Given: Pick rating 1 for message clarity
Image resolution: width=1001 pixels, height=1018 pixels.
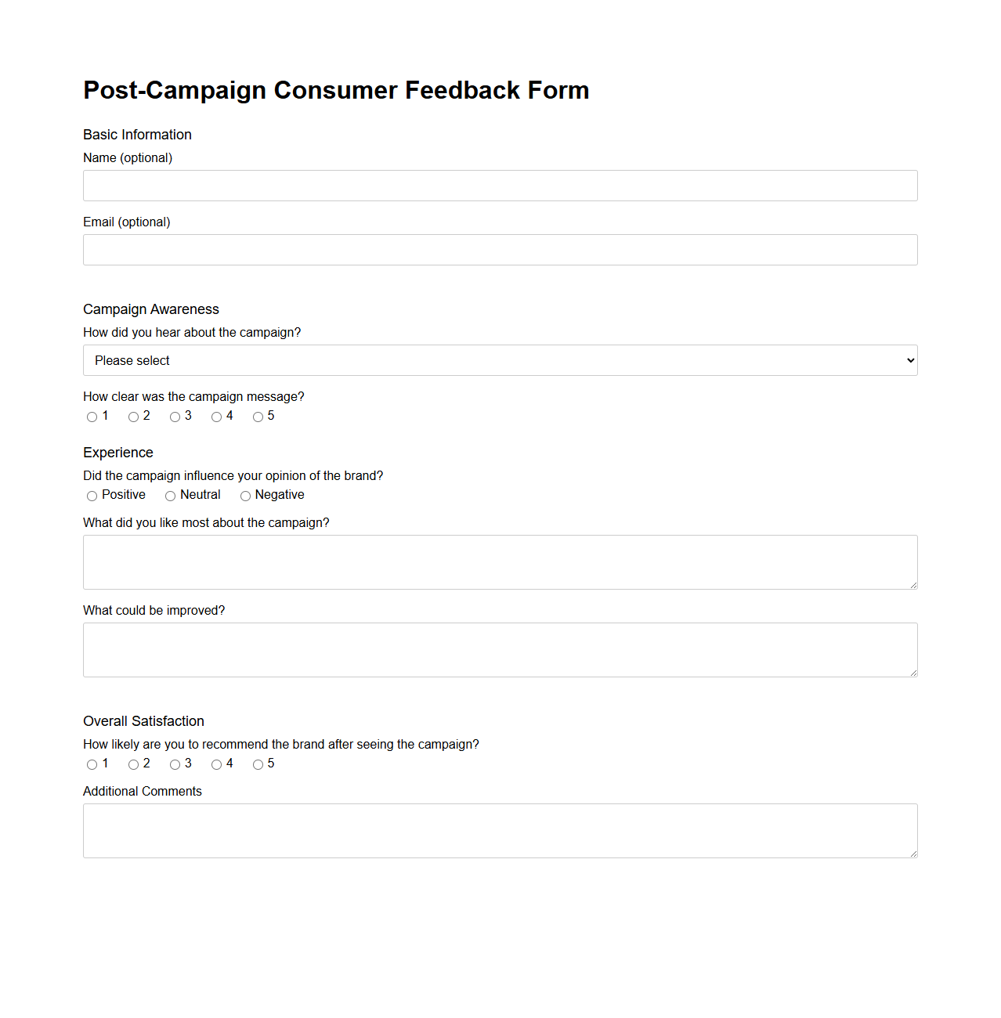Looking at the screenshot, I should 92,417.
